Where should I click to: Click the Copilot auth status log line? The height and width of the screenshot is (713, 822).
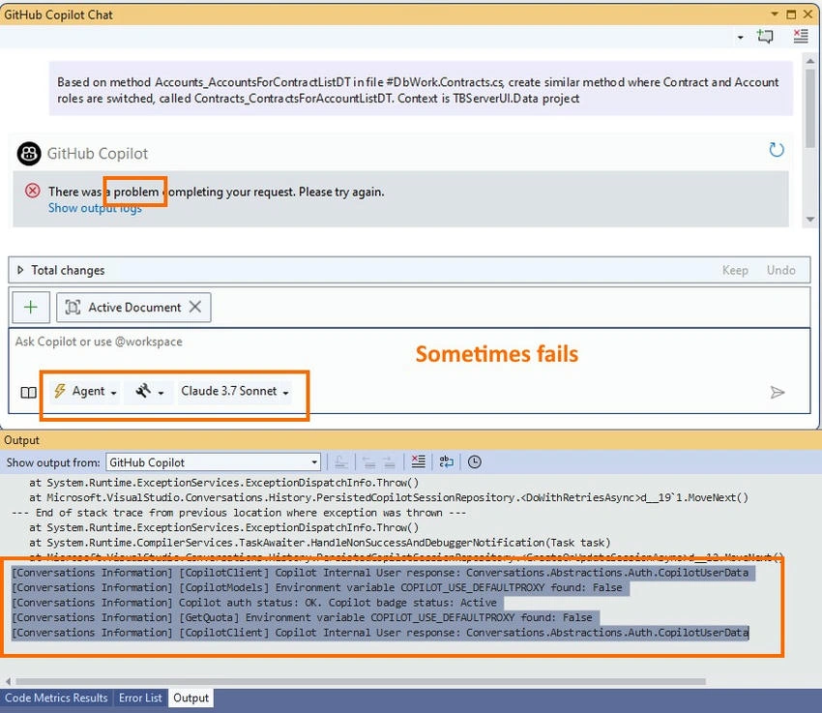254,603
